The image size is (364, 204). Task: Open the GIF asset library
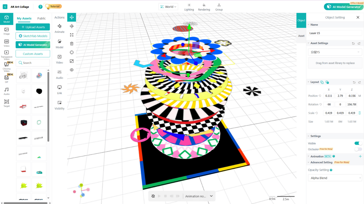coord(6,78)
